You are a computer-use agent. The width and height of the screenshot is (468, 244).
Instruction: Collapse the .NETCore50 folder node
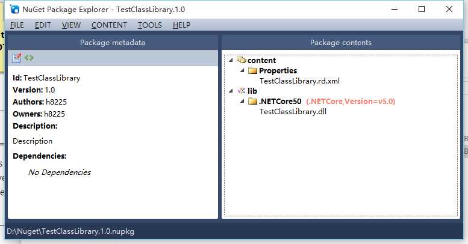[x=242, y=102]
